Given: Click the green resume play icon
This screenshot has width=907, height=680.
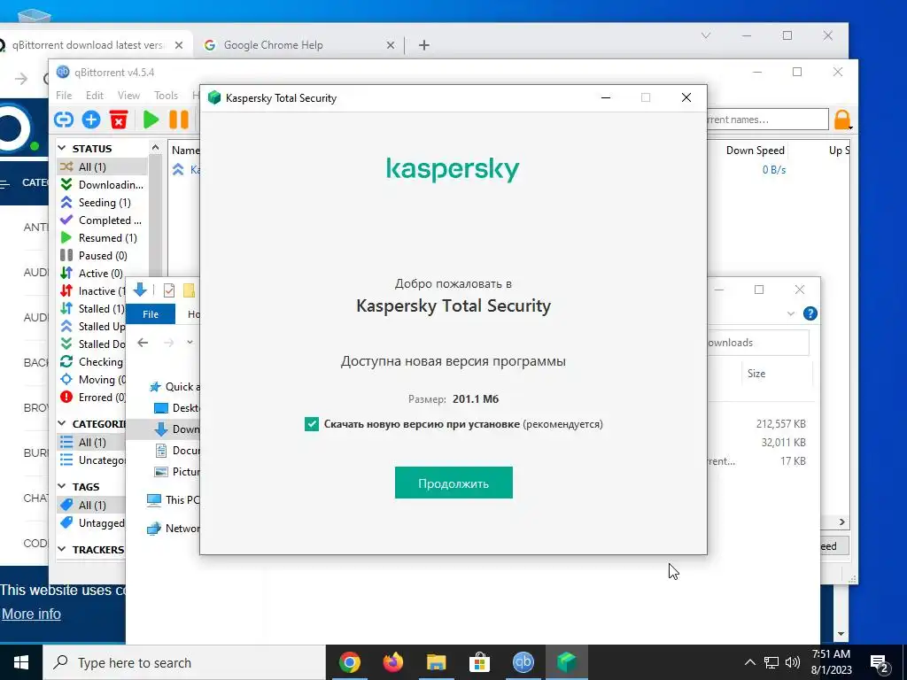Looking at the screenshot, I should (x=151, y=120).
